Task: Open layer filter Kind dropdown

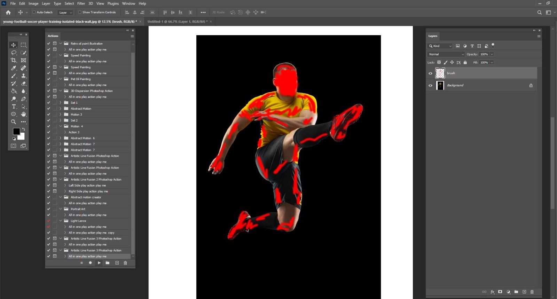Action: pos(440,46)
